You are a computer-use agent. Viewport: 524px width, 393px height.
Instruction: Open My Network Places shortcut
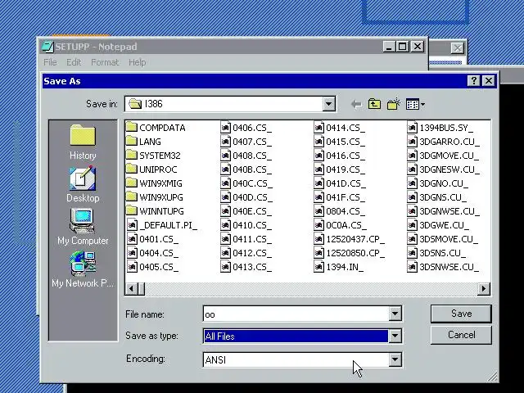tap(83, 269)
